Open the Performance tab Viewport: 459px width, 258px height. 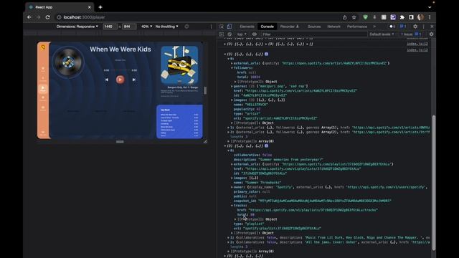pos(357,27)
